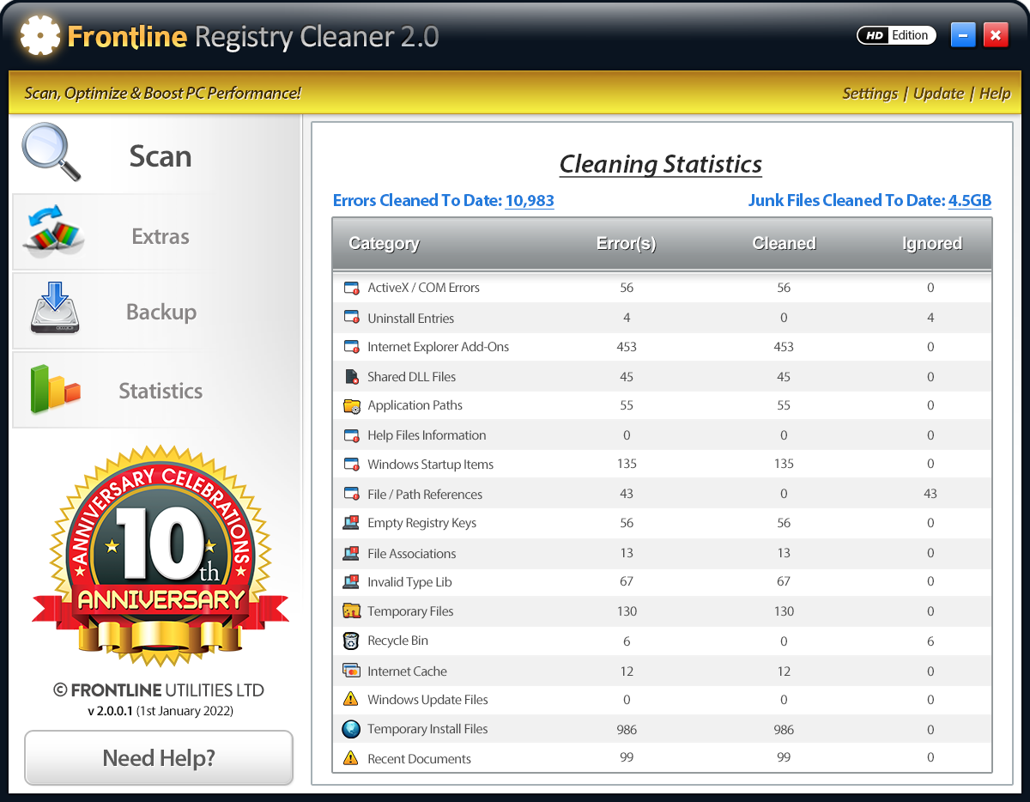Click the 986 errors value for Temporary Install Files
The width and height of the screenshot is (1030, 802).
coord(627,730)
